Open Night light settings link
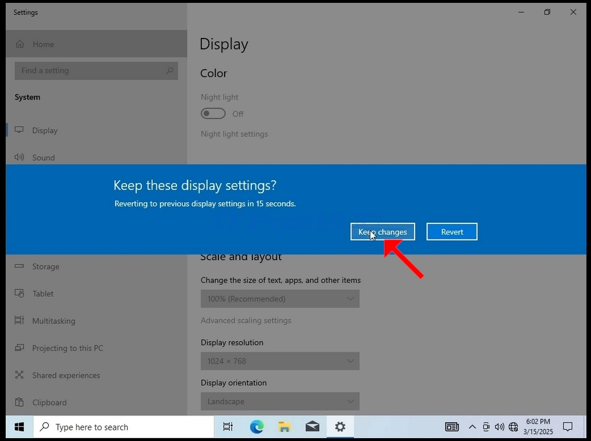The height and width of the screenshot is (441, 591). 234,134
